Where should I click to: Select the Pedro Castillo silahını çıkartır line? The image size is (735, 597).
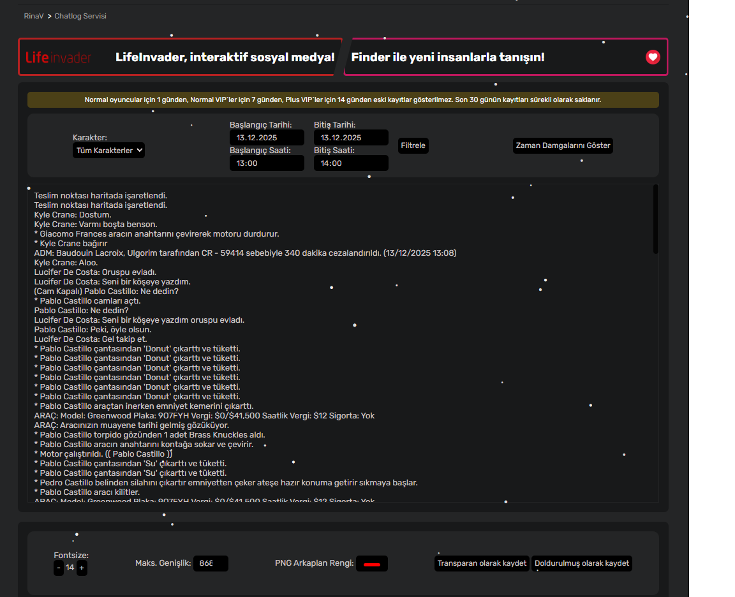pos(226,483)
